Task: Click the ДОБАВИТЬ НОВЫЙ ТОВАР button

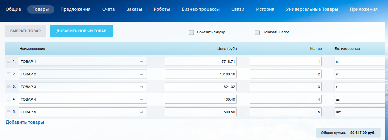Action: point(81,31)
